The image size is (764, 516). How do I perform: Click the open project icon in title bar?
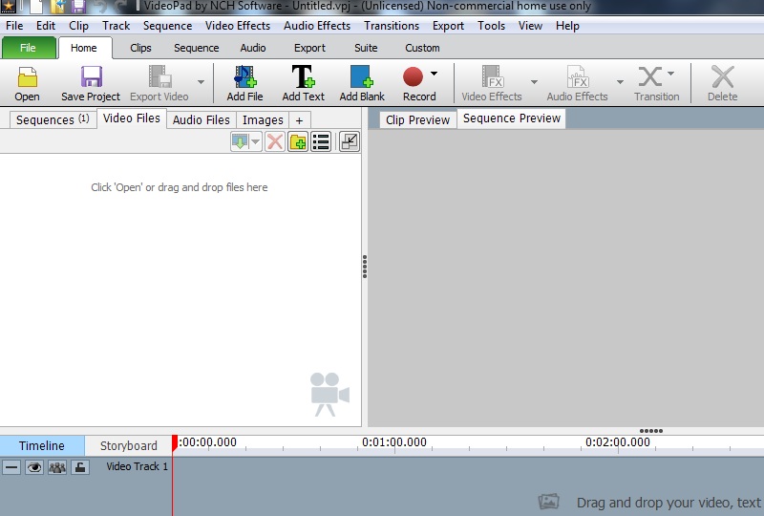[57, 7]
